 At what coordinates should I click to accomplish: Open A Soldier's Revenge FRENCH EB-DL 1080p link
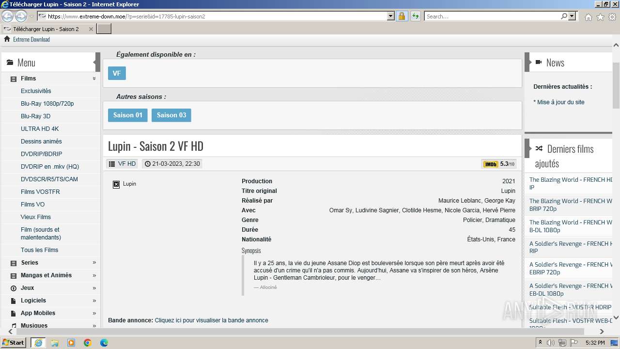point(571,290)
